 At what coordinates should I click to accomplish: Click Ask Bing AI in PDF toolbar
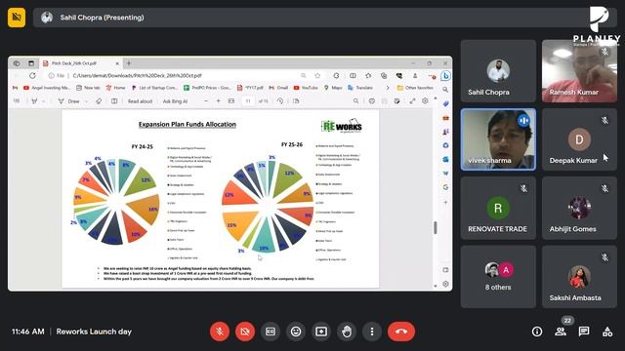pyautogui.click(x=175, y=101)
